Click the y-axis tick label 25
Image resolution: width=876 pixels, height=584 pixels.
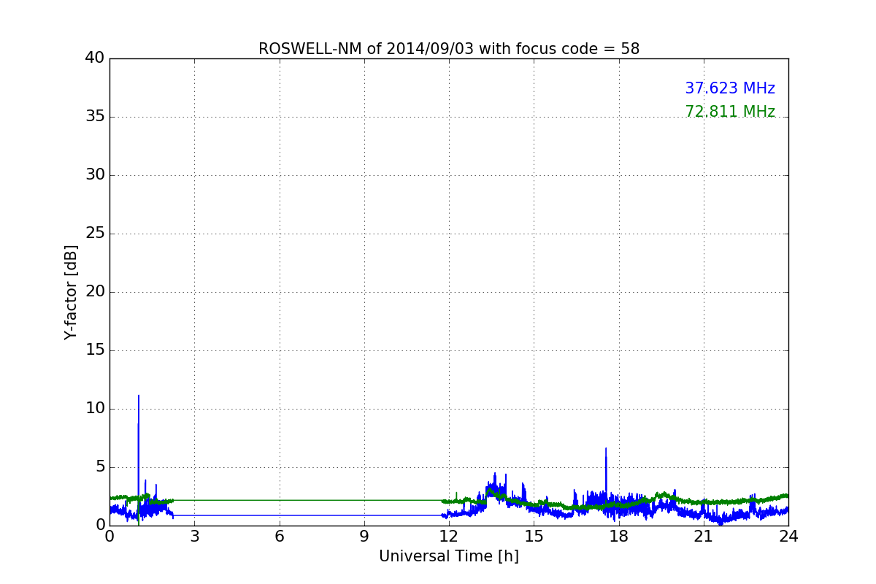coord(94,234)
